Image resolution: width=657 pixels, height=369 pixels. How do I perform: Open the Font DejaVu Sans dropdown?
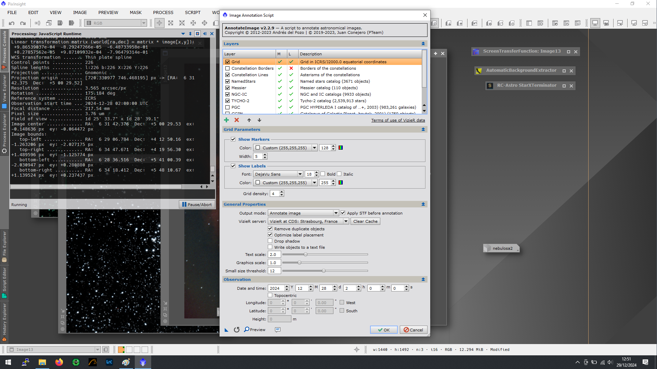tap(278, 174)
